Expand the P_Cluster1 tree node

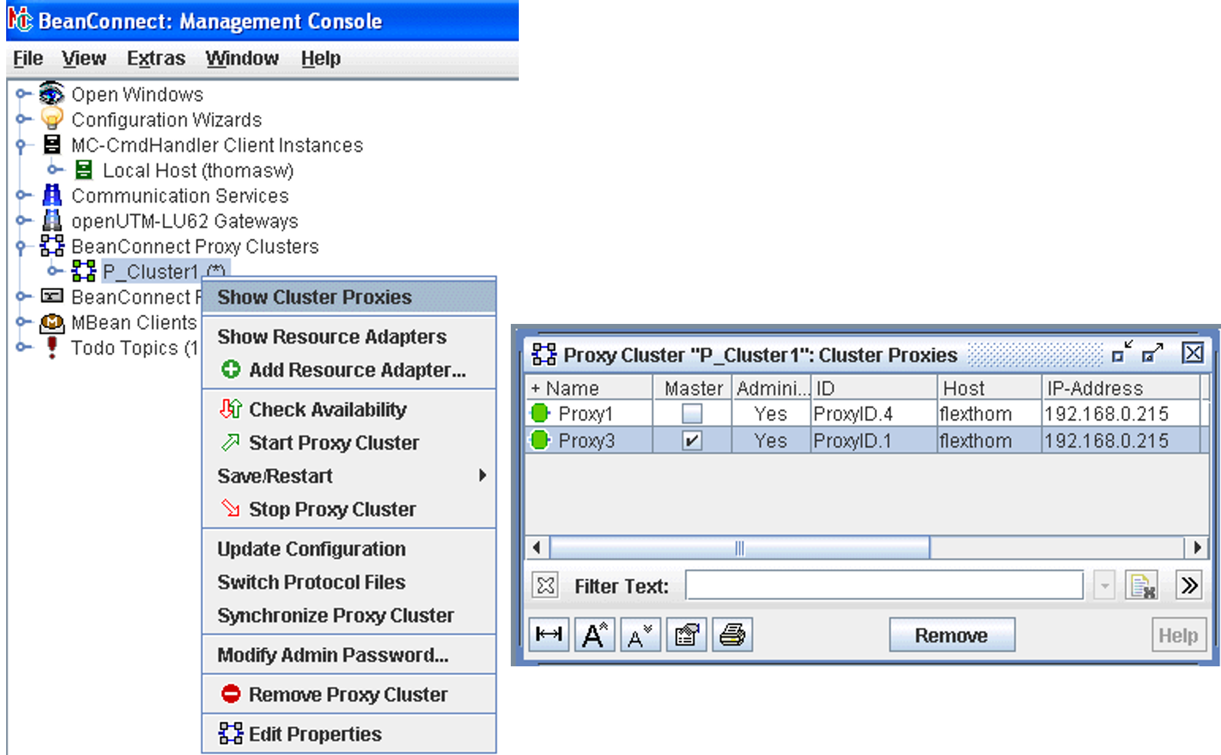point(55,270)
